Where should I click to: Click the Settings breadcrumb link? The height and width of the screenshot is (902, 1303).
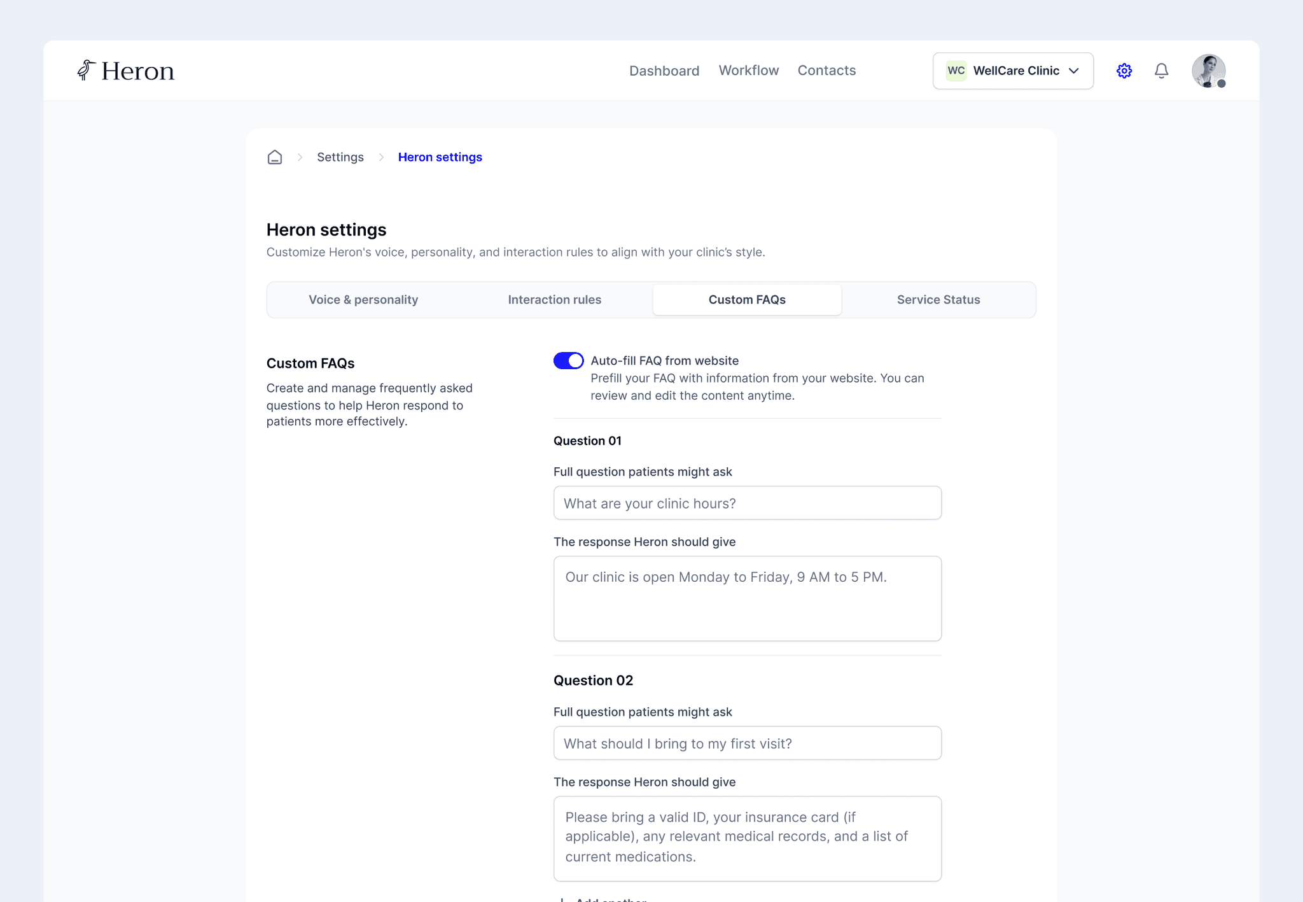click(340, 157)
